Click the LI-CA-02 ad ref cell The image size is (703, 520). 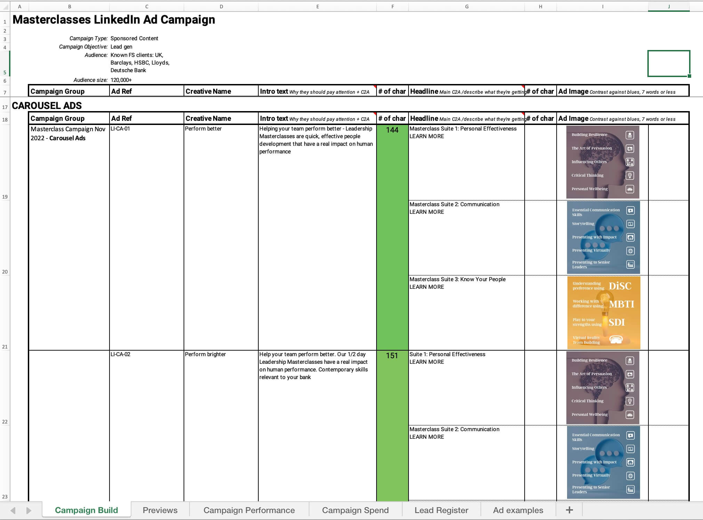click(x=120, y=354)
